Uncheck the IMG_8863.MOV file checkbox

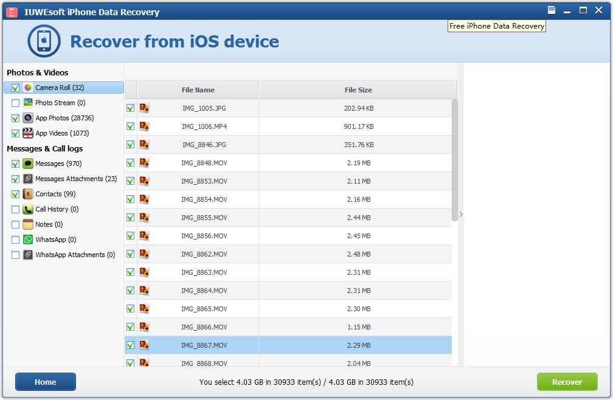pyautogui.click(x=131, y=272)
